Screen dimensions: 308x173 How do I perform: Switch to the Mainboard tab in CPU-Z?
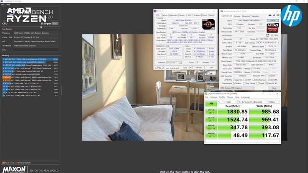[x=173, y=15]
